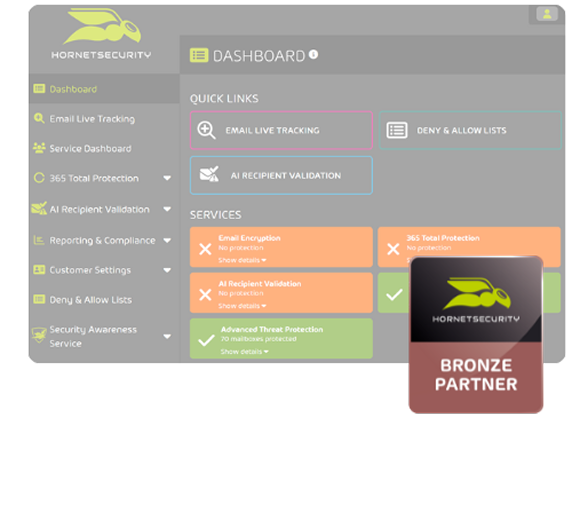The width and height of the screenshot is (572, 511).
Task: Click the X icon on 365 Total Protection card
Action: tap(393, 249)
